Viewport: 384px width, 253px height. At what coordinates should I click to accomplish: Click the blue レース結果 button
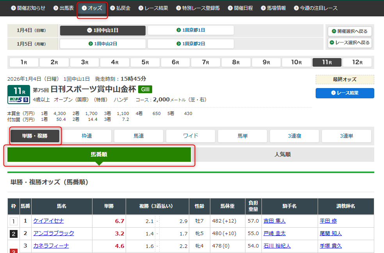click(x=345, y=93)
